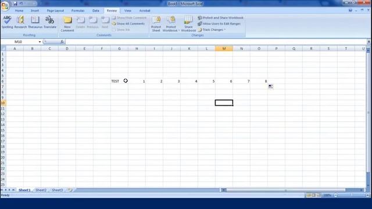Screen dimensions: 372x209
Task: Click Protect and Share Workbook
Action: [221, 18]
